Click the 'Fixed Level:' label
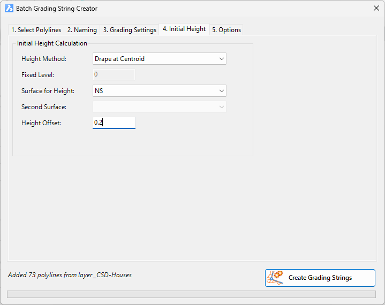The height and width of the screenshot is (305, 385). click(38, 75)
